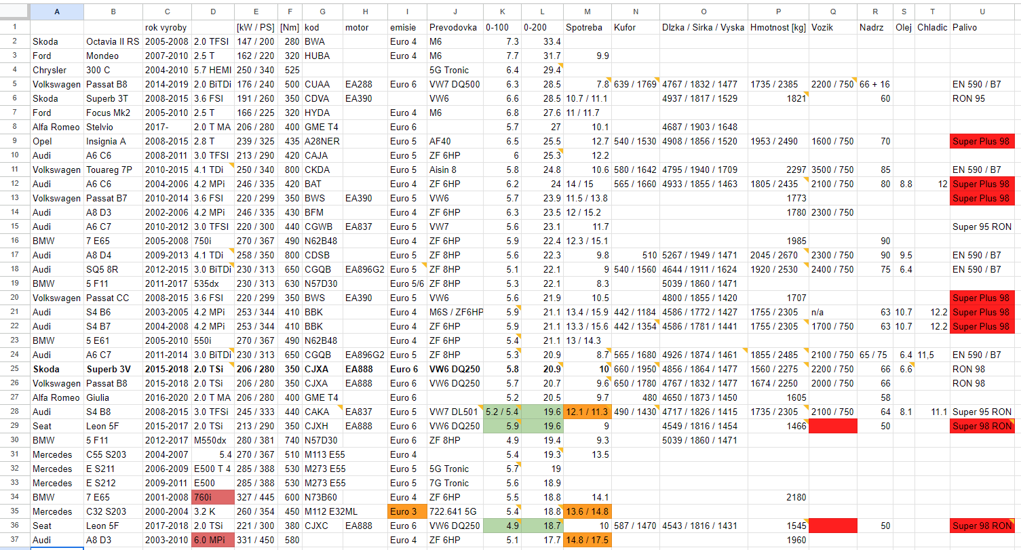Select the 'Aisin 8' cell
1021x550 pixels.
(455, 170)
